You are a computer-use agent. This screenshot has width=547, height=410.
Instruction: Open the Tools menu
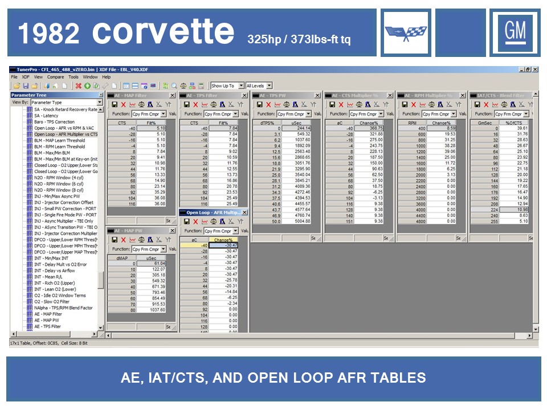74,77
